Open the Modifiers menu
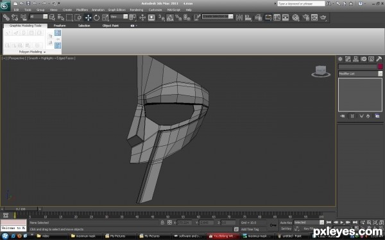Image resolution: width=385 pixels, height=240 pixels. (x=82, y=10)
